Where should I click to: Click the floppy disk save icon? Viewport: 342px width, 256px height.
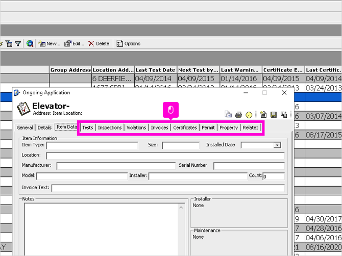274,115
